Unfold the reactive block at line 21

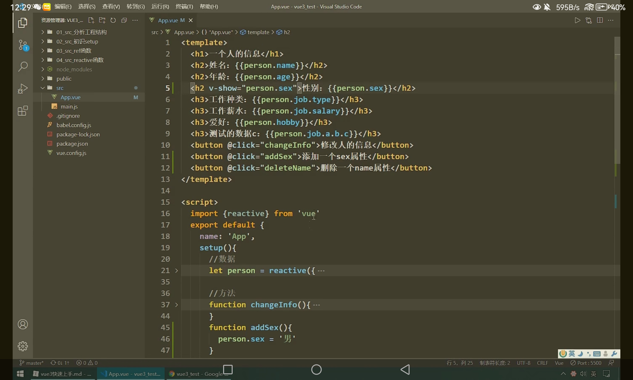coord(177,271)
